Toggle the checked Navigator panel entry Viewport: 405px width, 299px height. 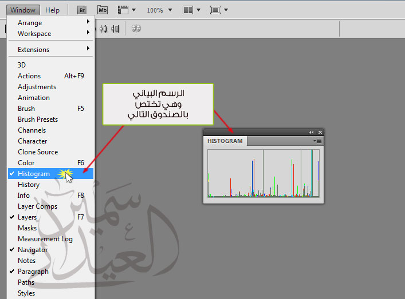[x=32, y=250]
